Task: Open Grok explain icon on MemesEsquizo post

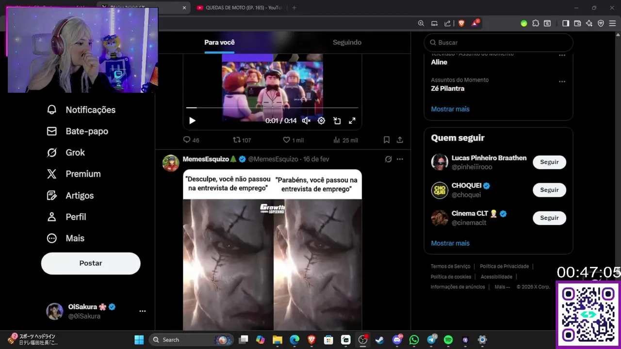Action: click(x=388, y=159)
